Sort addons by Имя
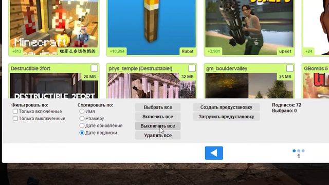 [x=82, y=112]
